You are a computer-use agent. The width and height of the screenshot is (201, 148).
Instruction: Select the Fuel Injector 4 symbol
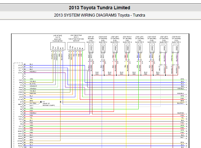tap(127, 48)
